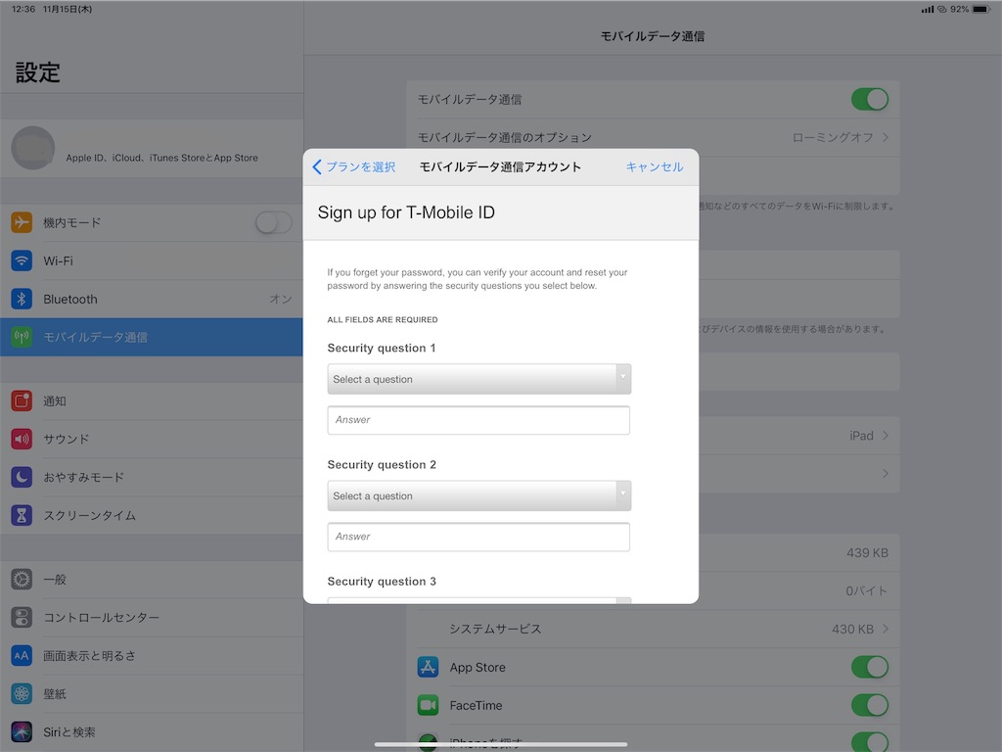This screenshot has width=1002, height=752.
Task: Open Security question 1 dropdown
Action: [479, 379]
